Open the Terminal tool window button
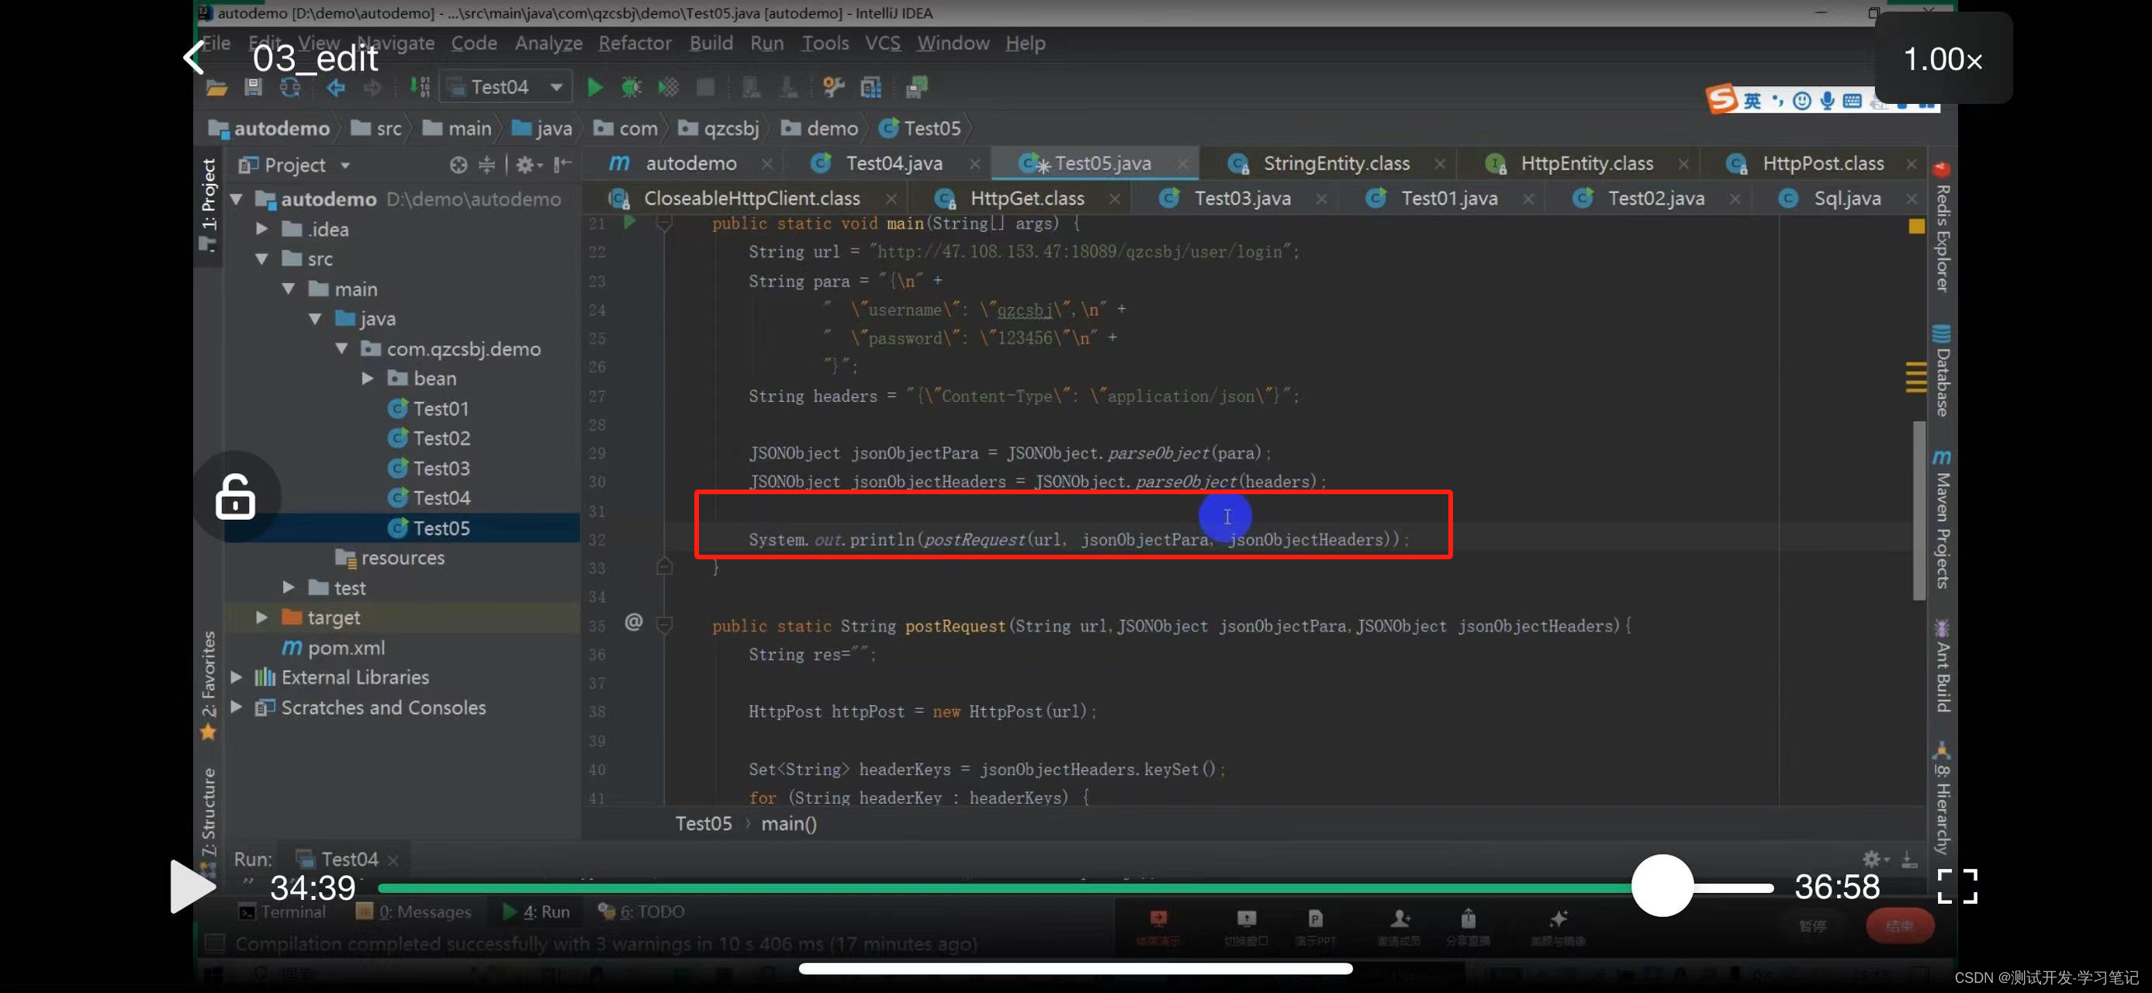Viewport: 2152px width, 993px height. [x=282, y=911]
